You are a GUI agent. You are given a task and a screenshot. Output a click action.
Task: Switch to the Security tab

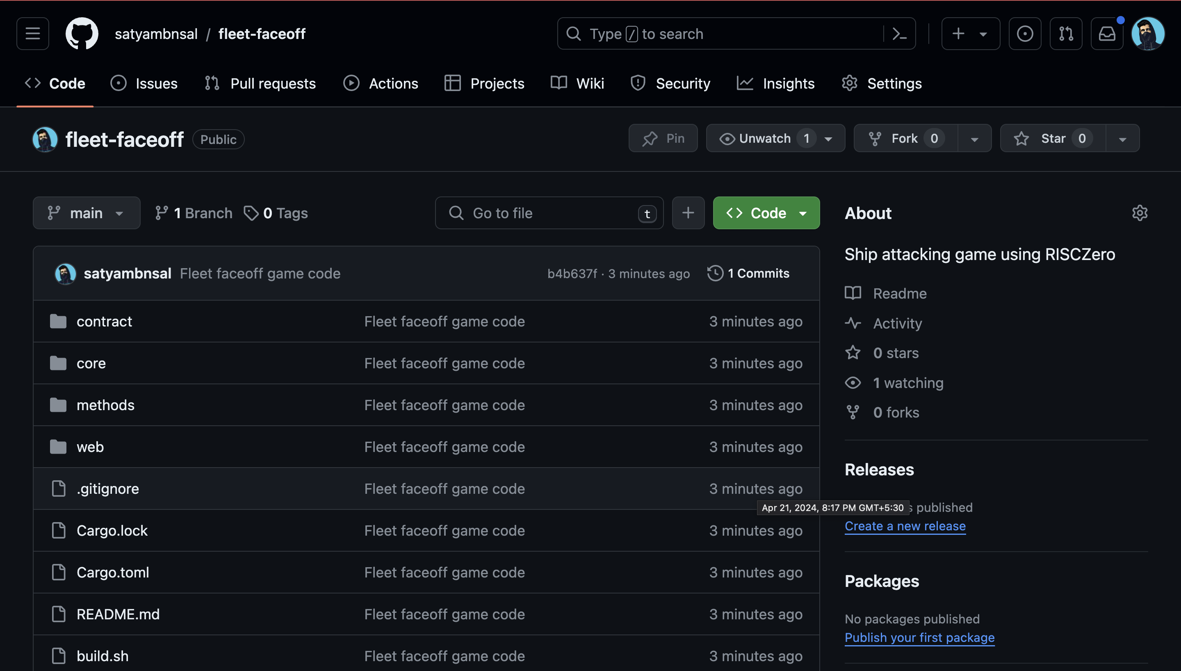[670, 83]
